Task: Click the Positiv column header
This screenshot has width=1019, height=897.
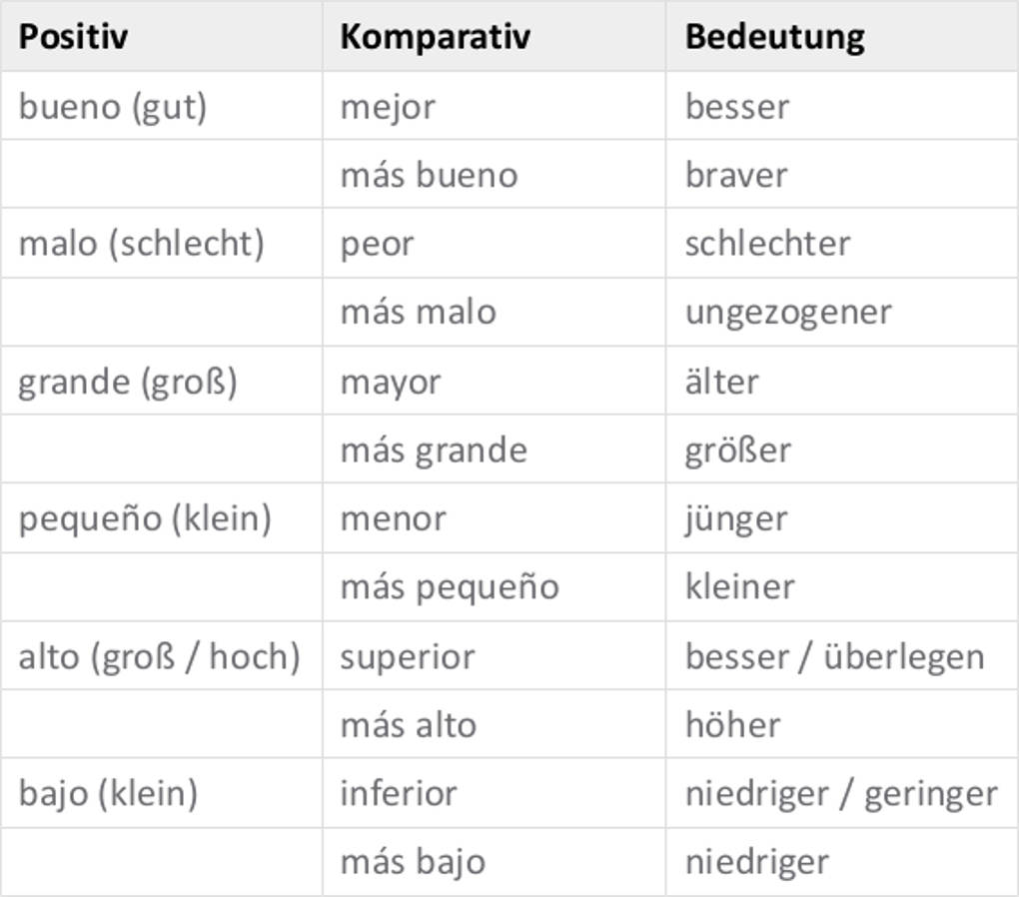Action: click(x=74, y=37)
